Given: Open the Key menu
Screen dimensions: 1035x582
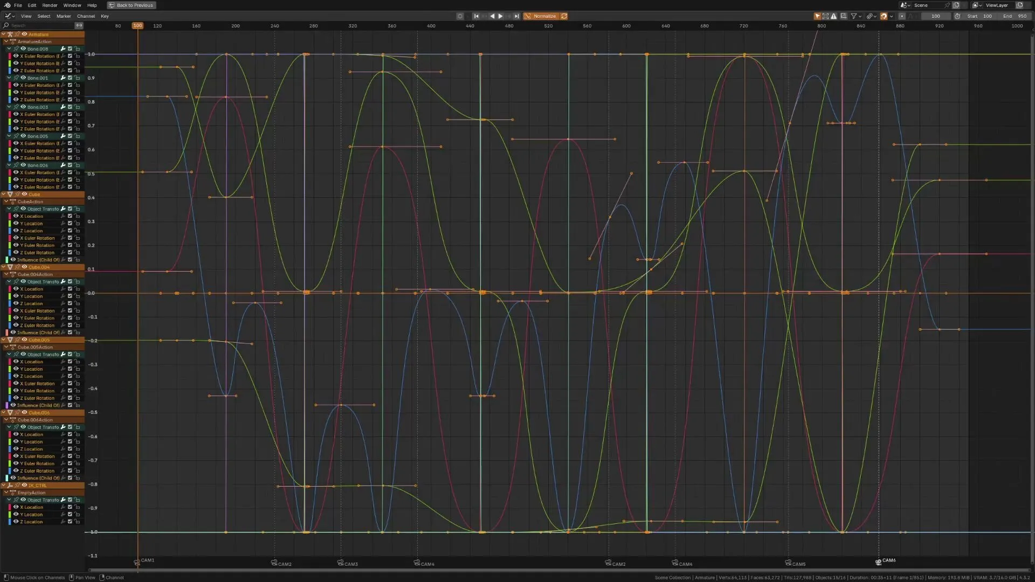Looking at the screenshot, I should [105, 16].
